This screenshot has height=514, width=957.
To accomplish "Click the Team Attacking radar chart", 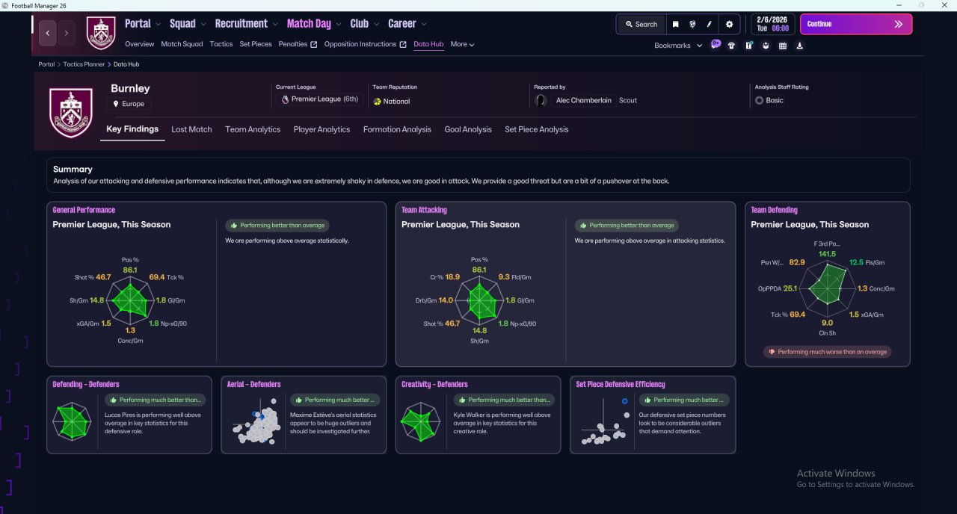I will coord(479,300).
